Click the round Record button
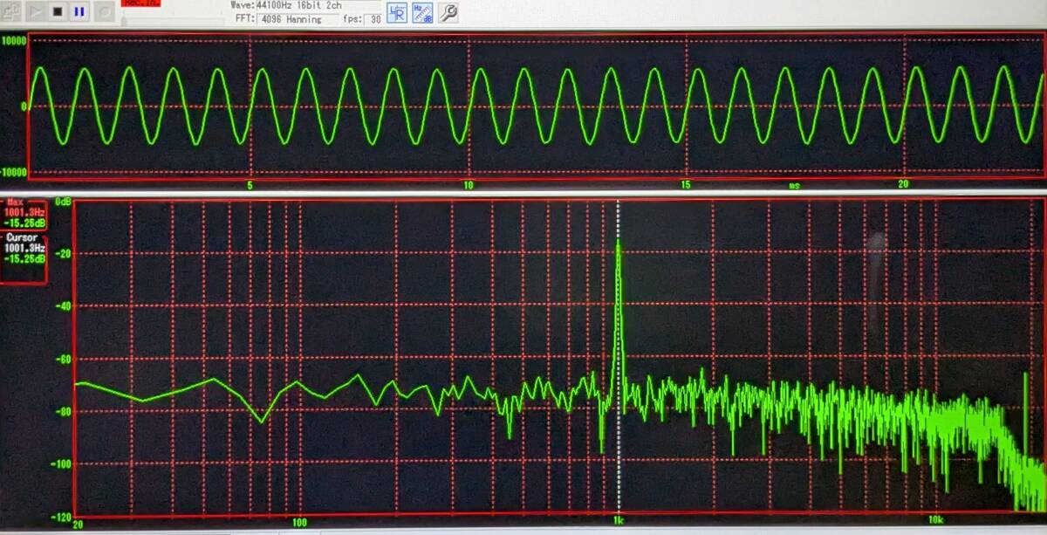Viewport: 1047px width, 535px height. (103, 10)
